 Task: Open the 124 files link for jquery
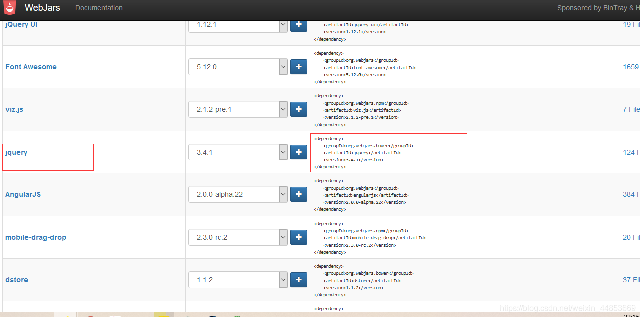tap(631, 152)
